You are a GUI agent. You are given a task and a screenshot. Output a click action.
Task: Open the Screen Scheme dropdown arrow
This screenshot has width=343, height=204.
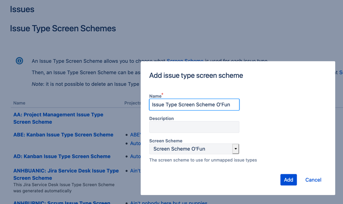(x=236, y=149)
